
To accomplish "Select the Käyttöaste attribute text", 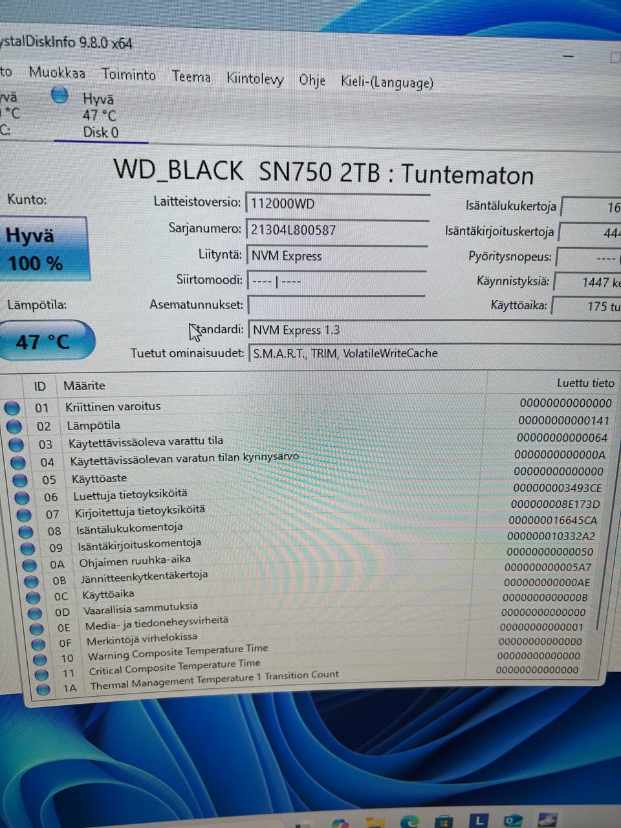I will tap(99, 479).
